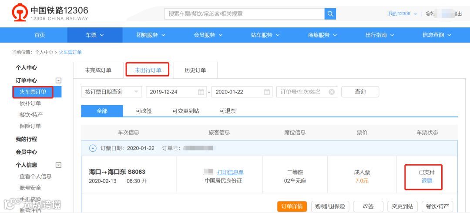Open the 车票 navigation menu

(95, 35)
